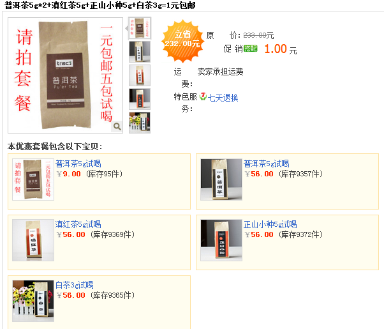The height and width of the screenshot is (329, 384).
Task: Click the magnifier zoom icon on main image
Action: click(117, 126)
